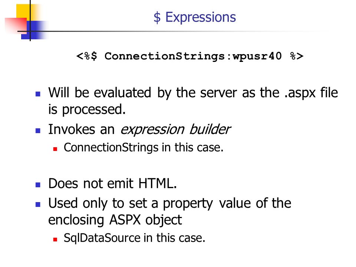This screenshot has width=356, height=267.
Task: Click the red bullet beside 'SqlDataSource in this case'
Action: pyautogui.click(x=55, y=240)
